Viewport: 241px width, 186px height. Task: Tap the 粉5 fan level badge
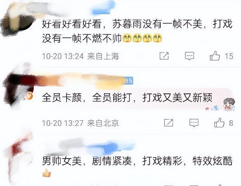(128, 80)
